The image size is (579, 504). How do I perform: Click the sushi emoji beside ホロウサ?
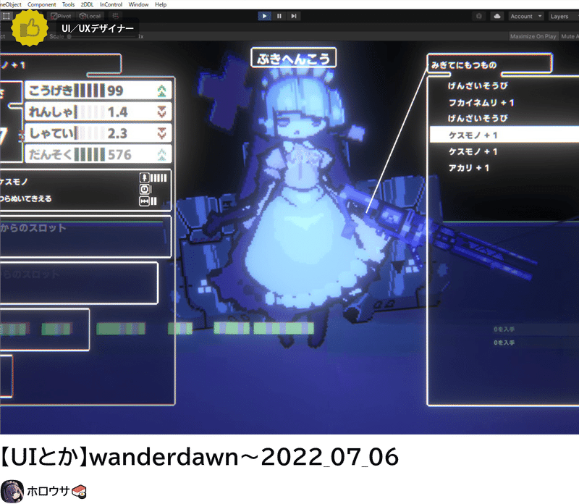tap(79, 492)
